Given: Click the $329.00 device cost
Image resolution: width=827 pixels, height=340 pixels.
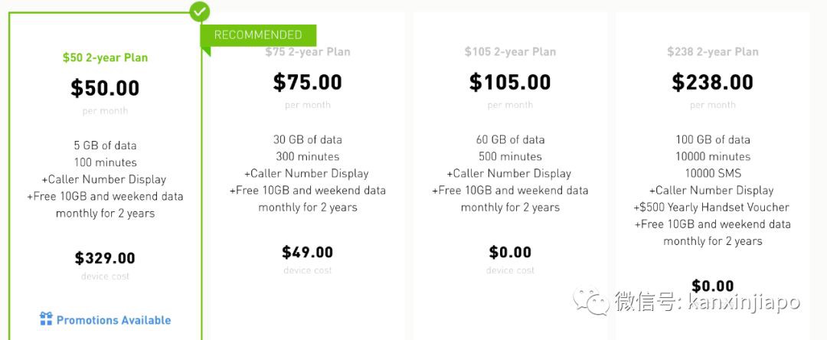Looking at the screenshot, I should pos(105,258).
